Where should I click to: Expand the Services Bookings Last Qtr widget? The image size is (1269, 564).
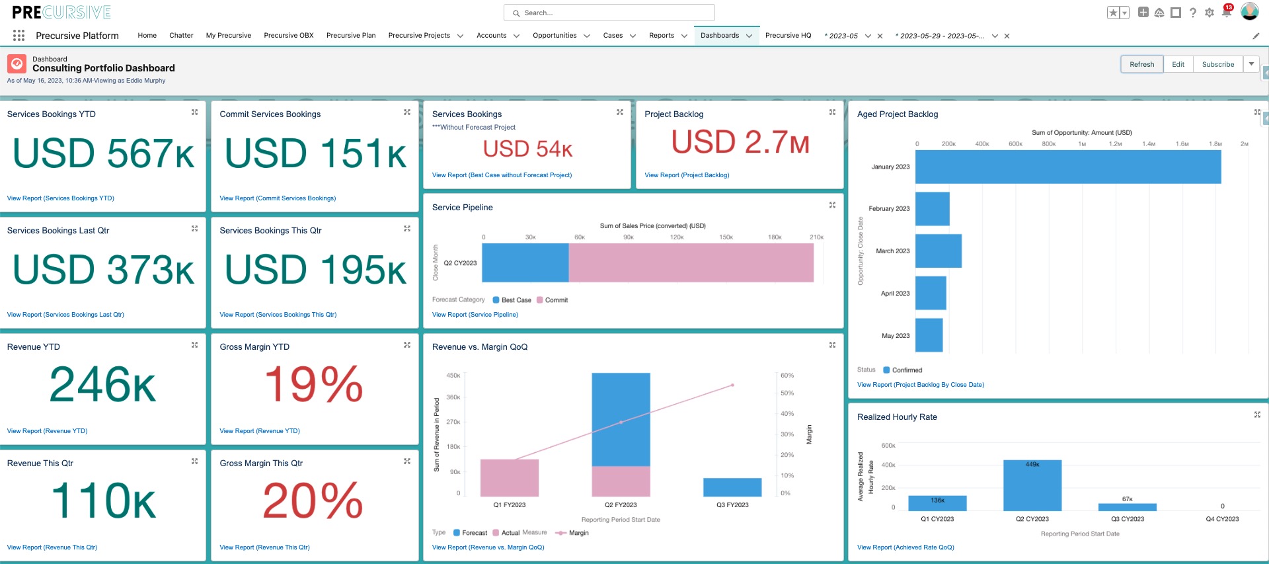point(194,229)
